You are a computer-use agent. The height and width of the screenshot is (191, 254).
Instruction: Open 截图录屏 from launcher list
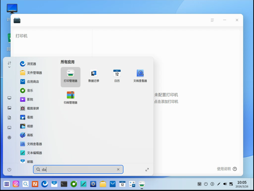coord(30,108)
